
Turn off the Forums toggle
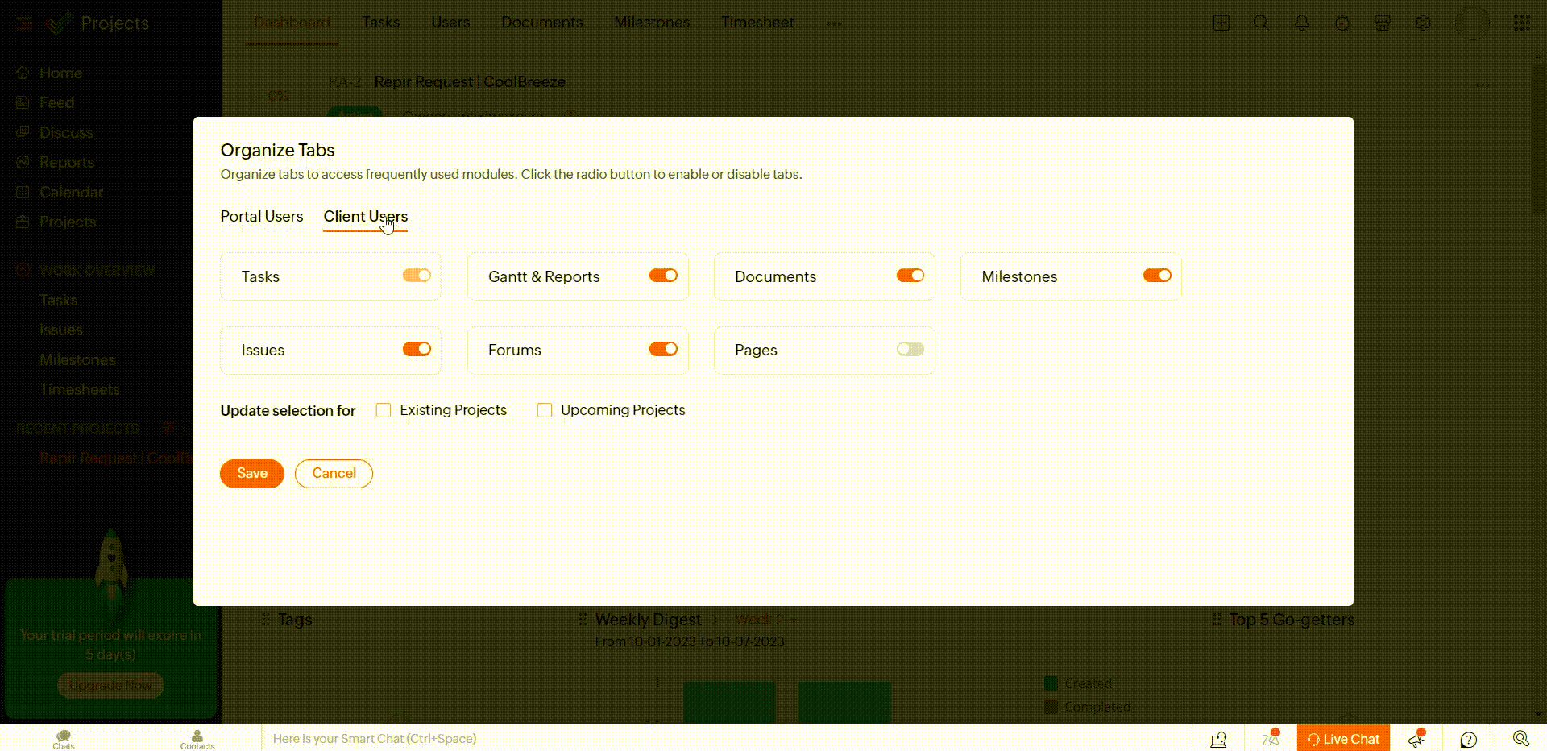click(663, 349)
